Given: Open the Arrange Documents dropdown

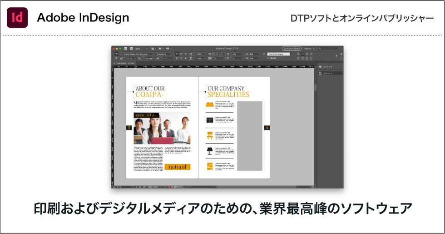Looking at the screenshot, I should (x=169, y=49).
